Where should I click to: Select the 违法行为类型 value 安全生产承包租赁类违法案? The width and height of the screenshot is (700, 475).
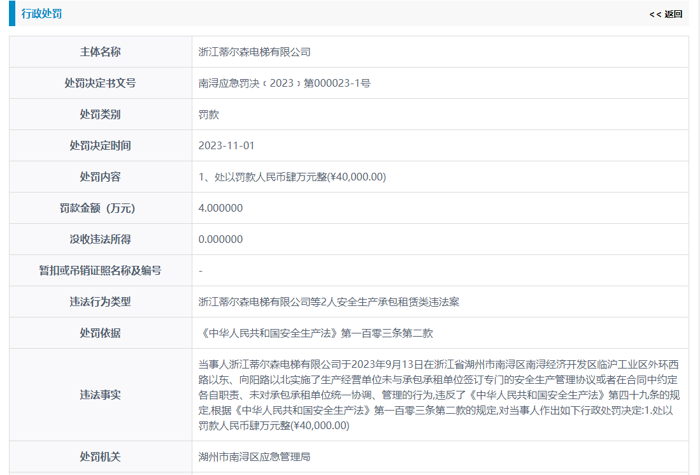329,302
